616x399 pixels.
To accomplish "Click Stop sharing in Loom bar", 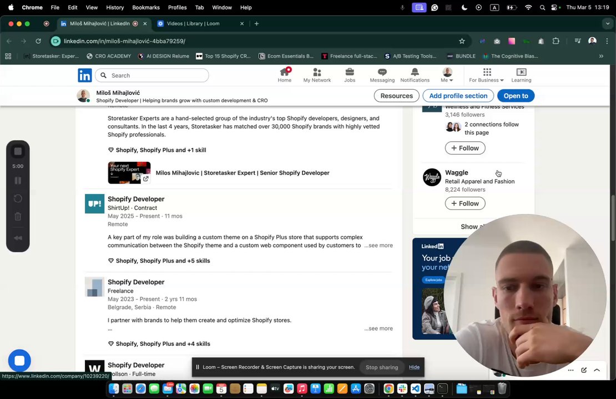I will pos(381,367).
